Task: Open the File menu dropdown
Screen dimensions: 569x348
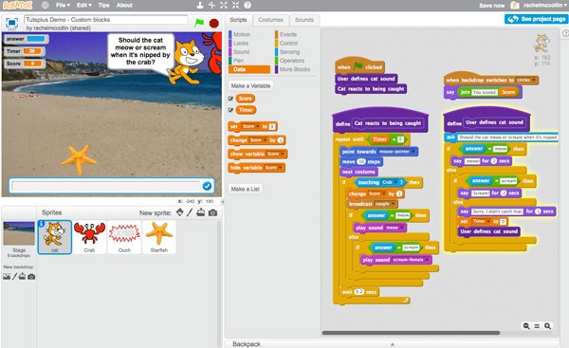Action: pos(63,5)
